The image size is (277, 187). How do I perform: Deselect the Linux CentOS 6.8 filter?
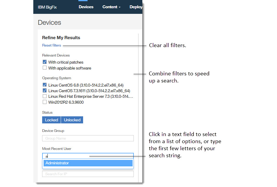(45, 85)
